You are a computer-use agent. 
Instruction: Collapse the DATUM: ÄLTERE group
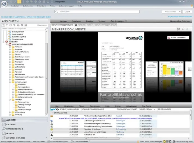52,113
